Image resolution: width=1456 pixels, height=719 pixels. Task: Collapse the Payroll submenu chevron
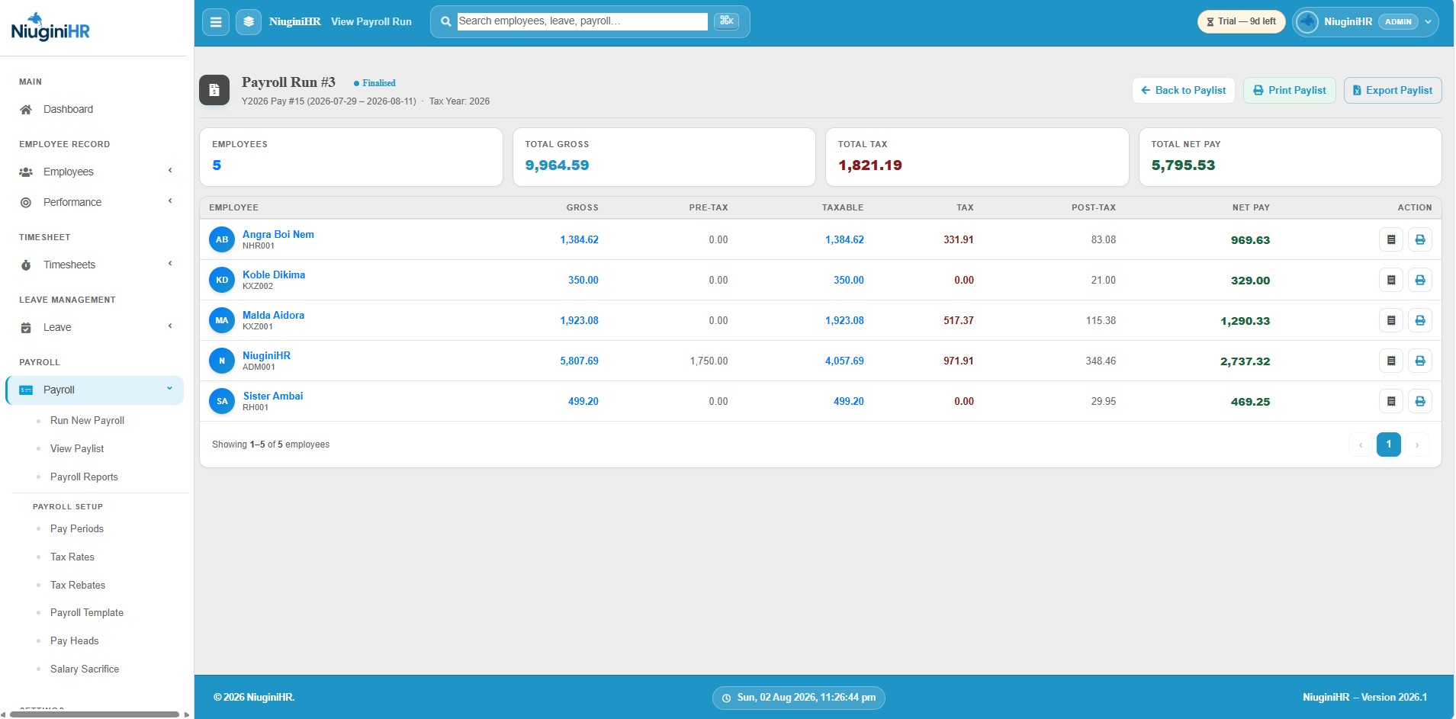coord(170,389)
